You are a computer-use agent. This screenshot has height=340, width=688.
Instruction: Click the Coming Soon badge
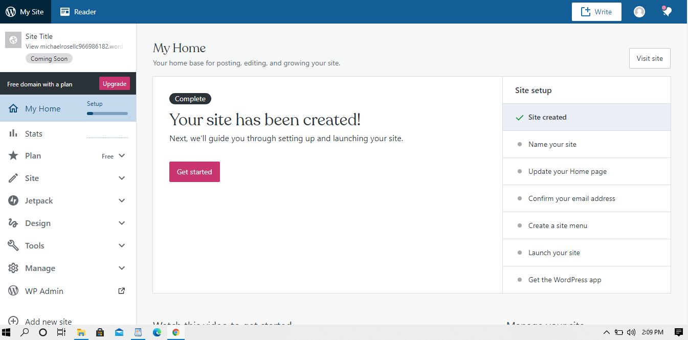pyautogui.click(x=49, y=59)
